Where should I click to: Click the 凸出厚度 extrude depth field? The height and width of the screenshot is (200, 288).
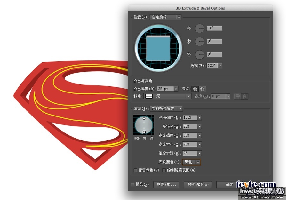coord(165,89)
